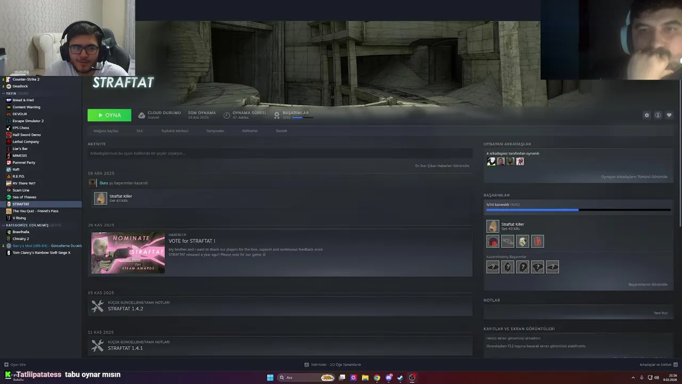Screen dimensions: 682x384
Task: Open first friend avatar in Oynayan Arkadaşlar
Action: pyautogui.click(x=491, y=162)
